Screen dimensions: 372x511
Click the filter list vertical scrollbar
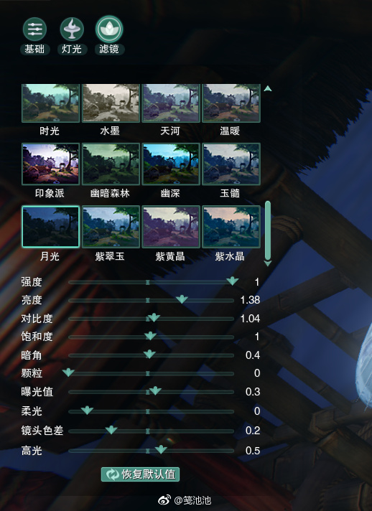[x=268, y=230]
